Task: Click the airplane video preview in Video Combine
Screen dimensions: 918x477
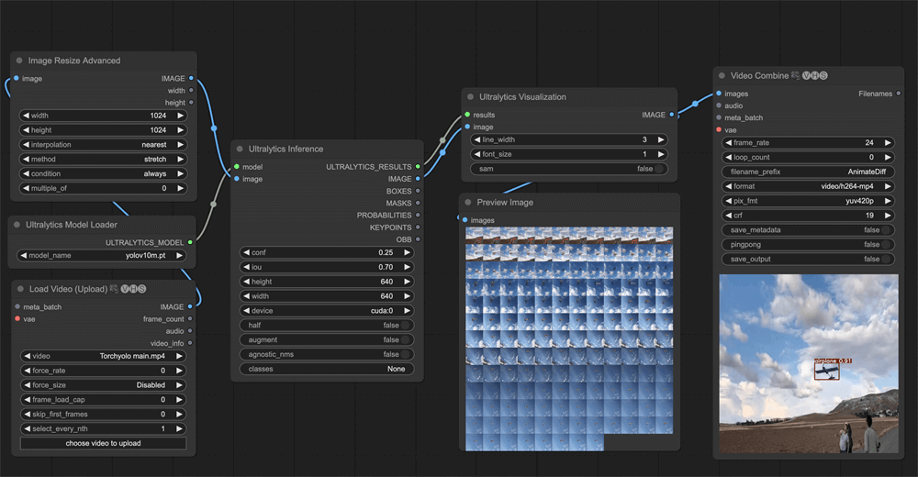Action: 809,363
